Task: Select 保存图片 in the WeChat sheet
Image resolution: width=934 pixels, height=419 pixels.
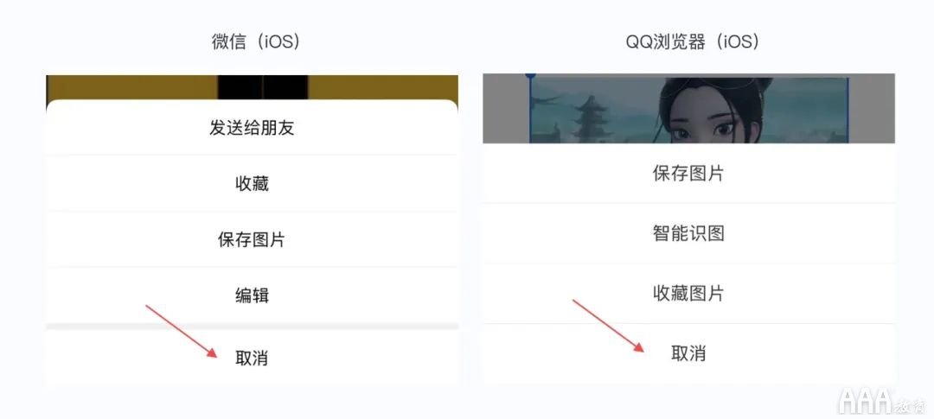Action: pos(252,239)
